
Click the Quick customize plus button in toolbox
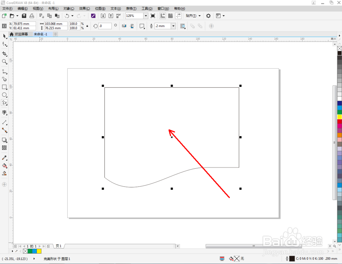[4, 184]
